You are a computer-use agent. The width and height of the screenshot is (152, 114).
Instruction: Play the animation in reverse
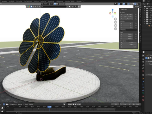pos(73,104)
